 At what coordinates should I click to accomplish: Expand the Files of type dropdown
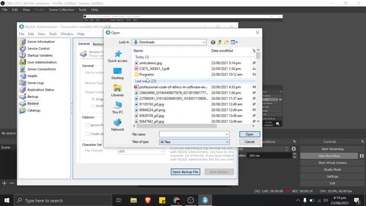point(227,142)
